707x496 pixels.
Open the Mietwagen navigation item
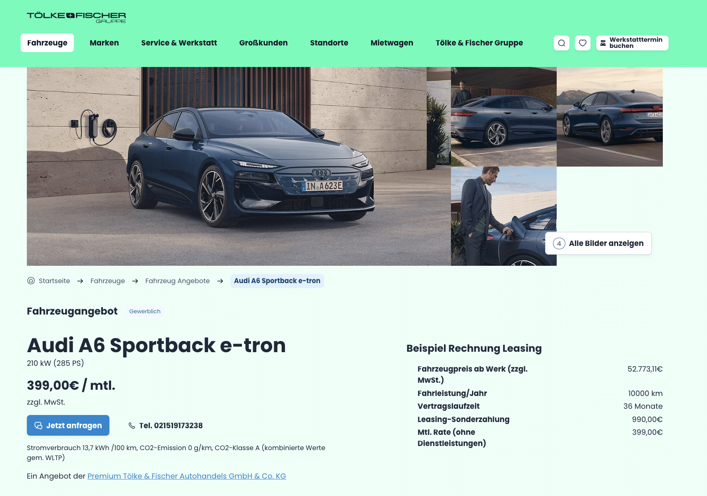pyautogui.click(x=392, y=43)
